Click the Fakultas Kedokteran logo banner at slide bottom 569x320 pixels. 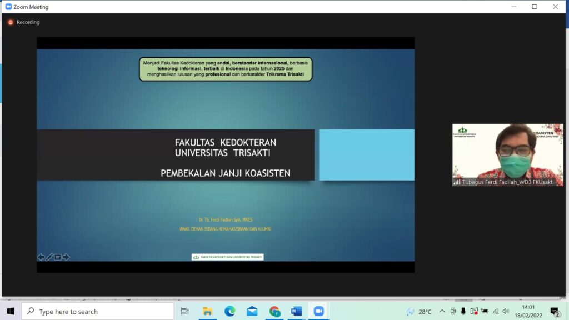(x=227, y=257)
